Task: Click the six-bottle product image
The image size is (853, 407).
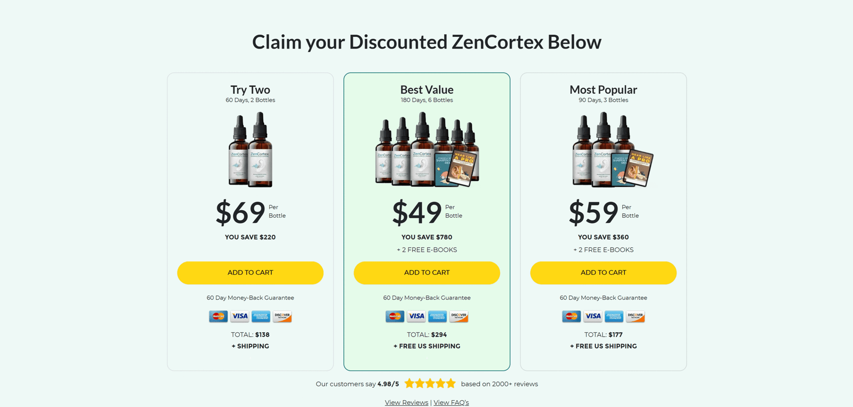Action: [x=426, y=149]
